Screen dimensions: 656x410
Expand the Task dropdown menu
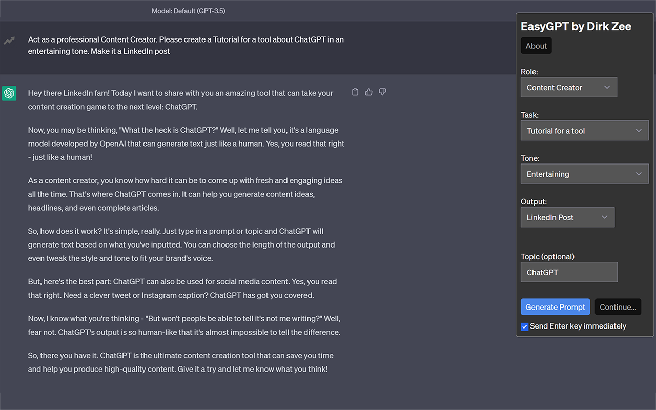coord(584,131)
